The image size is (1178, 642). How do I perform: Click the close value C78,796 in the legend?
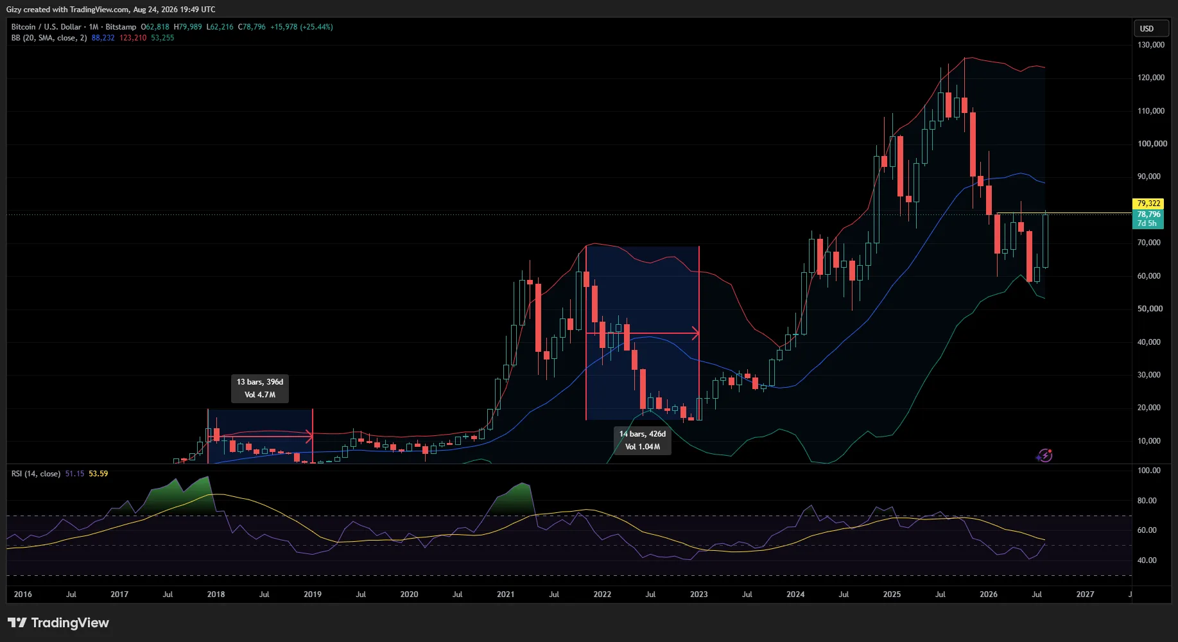252,27
